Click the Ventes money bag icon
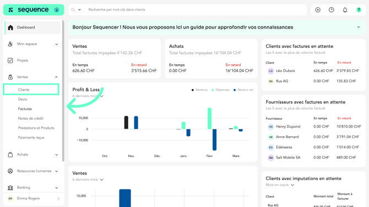This screenshot has height=207, width=369. pos(10,77)
